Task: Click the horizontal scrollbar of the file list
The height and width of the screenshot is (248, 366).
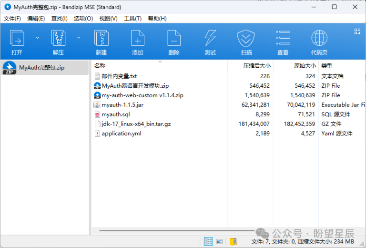Action: click(x=177, y=231)
